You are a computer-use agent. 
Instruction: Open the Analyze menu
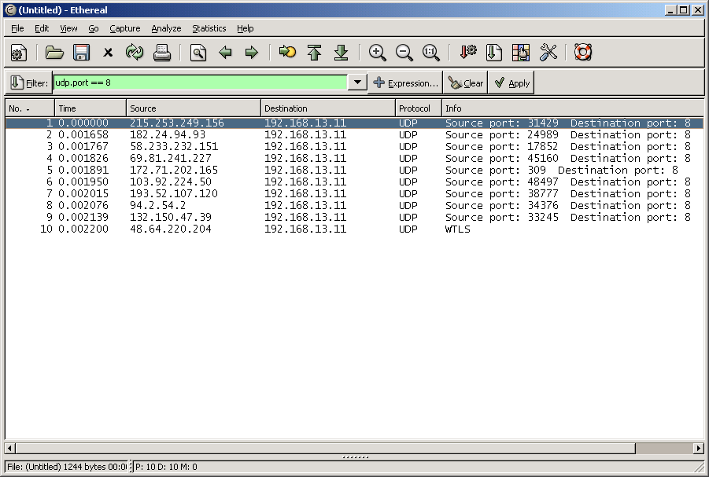pyautogui.click(x=166, y=28)
